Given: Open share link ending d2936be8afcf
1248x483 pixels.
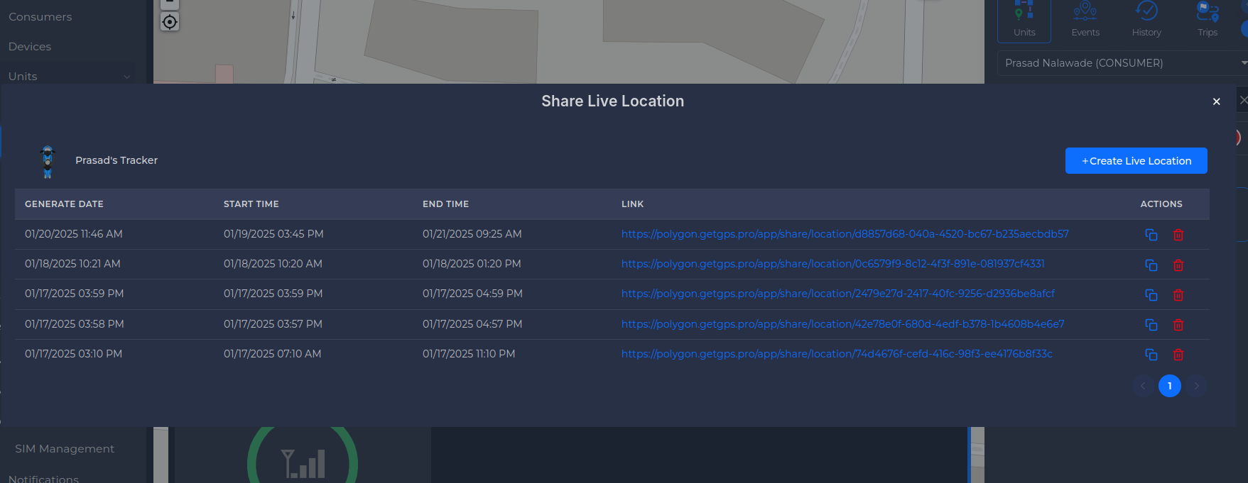Looking at the screenshot, I should click(x=838, y=294).
